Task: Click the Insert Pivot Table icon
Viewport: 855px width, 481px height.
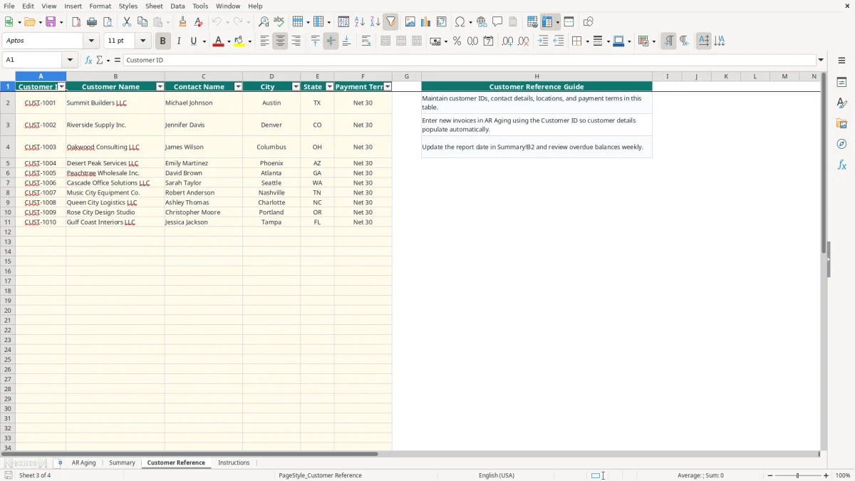Action: tap(442, 22)
